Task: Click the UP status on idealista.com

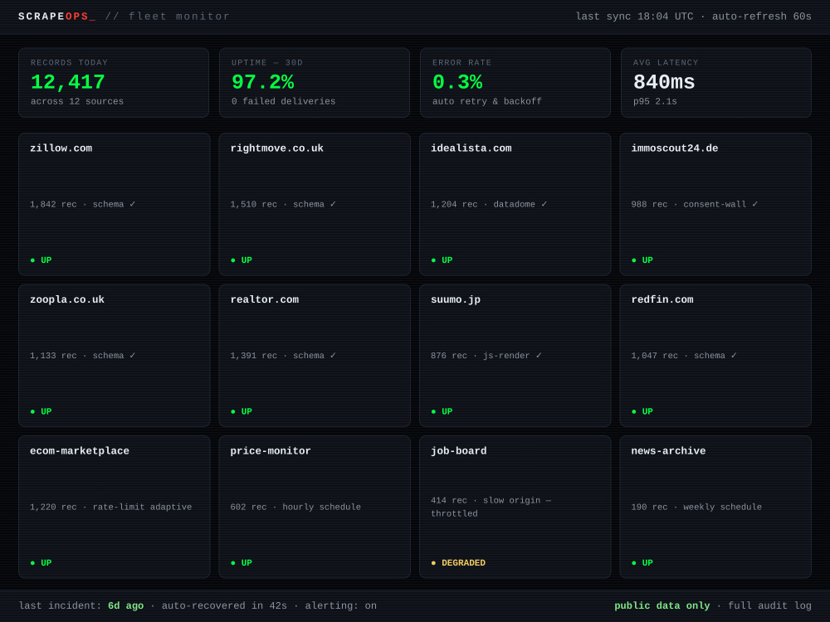Action: click(442, 260)
